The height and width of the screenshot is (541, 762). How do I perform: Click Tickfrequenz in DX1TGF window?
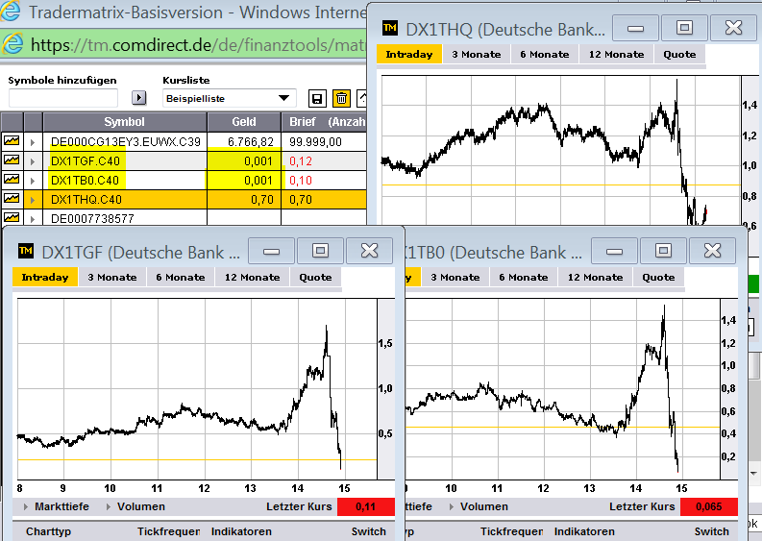pyautogui.click(x=168, y=531)
